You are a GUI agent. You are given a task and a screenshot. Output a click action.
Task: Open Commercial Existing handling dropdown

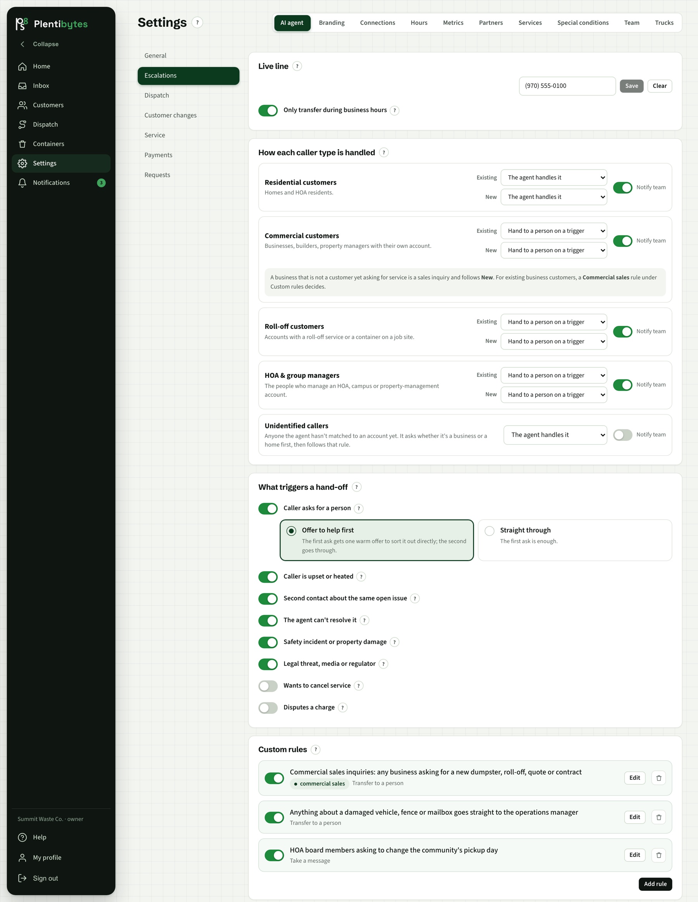pyautogui.click(x=554, y=231)
